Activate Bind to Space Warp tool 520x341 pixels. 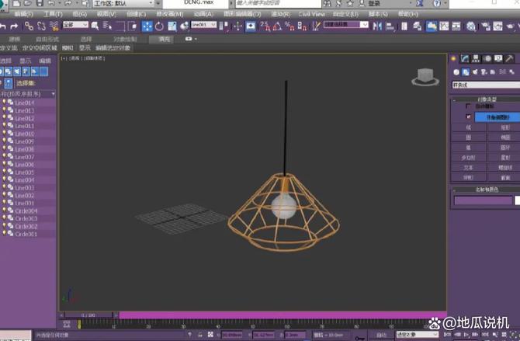click(x=54, y=26)
